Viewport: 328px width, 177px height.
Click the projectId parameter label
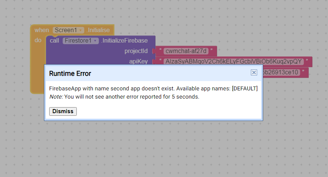[136, 51]
